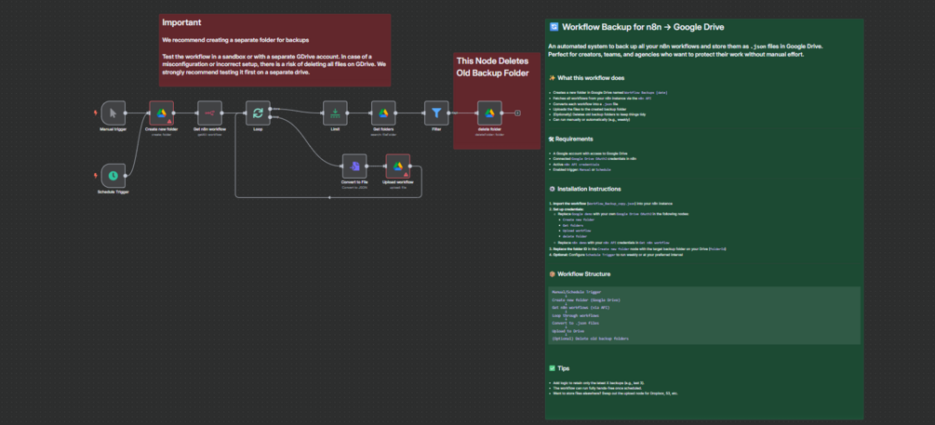Click the 'Filter' node label
The width and height of the screenshot is (935, 425).
(x=436, y=128)
